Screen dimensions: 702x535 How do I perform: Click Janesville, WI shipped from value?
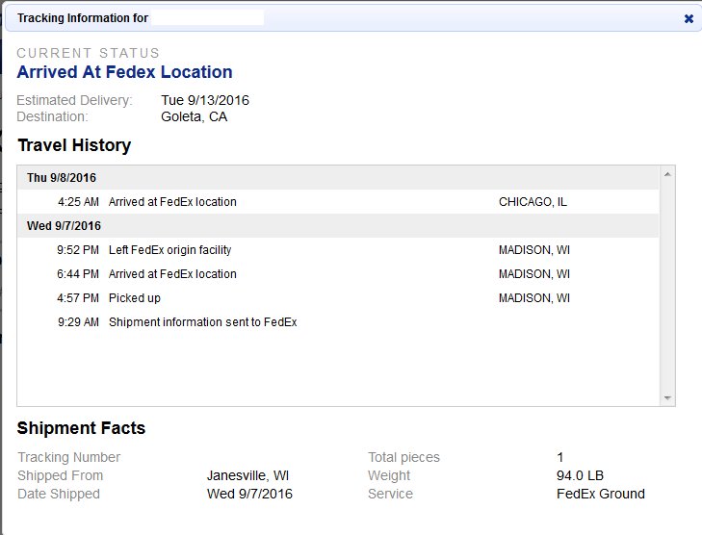[247, 475]
